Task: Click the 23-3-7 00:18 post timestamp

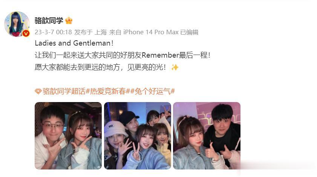Action: pyautogui.click(x=53, y=32)
